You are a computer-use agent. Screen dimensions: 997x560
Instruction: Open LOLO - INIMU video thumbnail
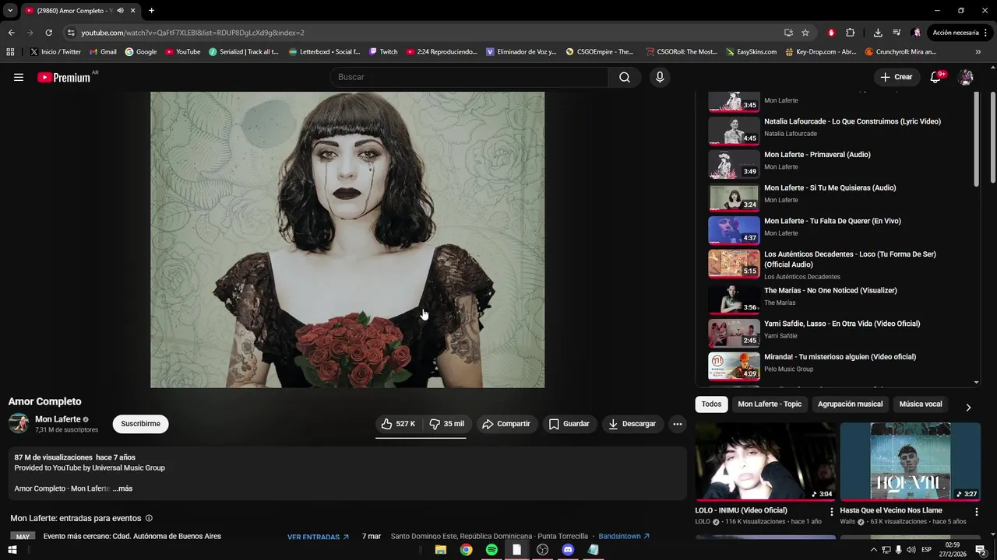(766, 461)
